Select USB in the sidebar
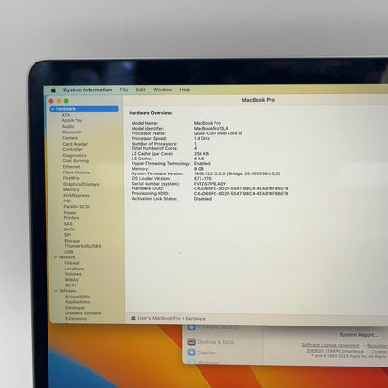 pyautogui.click(x=69, y=252)
